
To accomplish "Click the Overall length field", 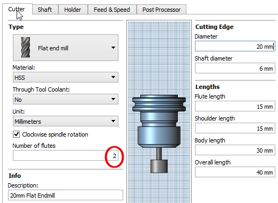I will click(x=235, y=172).
